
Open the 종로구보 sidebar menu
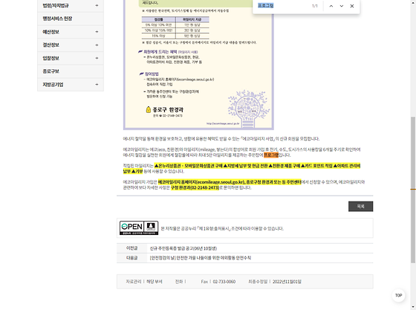(71, 71)
